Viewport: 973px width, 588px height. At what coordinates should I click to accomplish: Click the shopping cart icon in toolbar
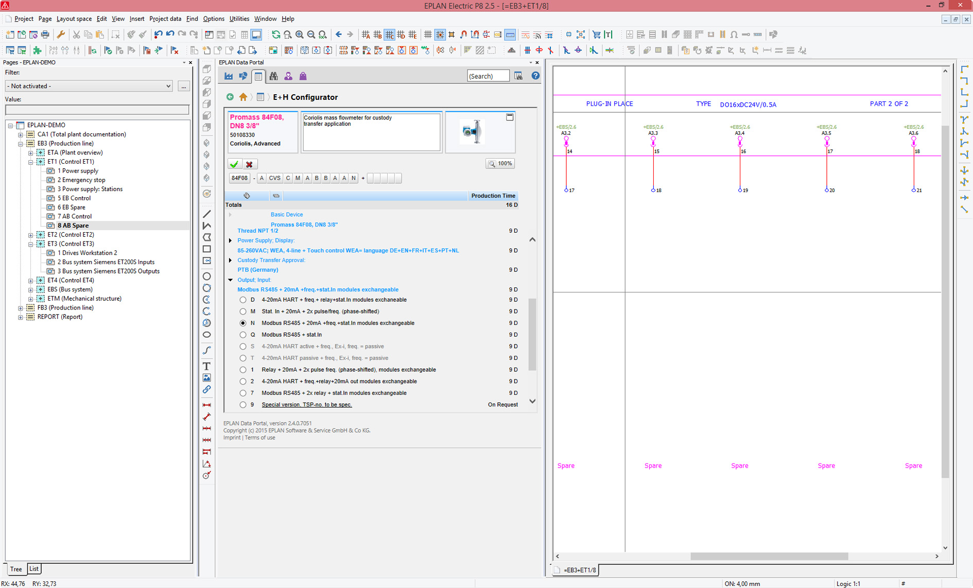pyautogui.click(x=596, y=34)
